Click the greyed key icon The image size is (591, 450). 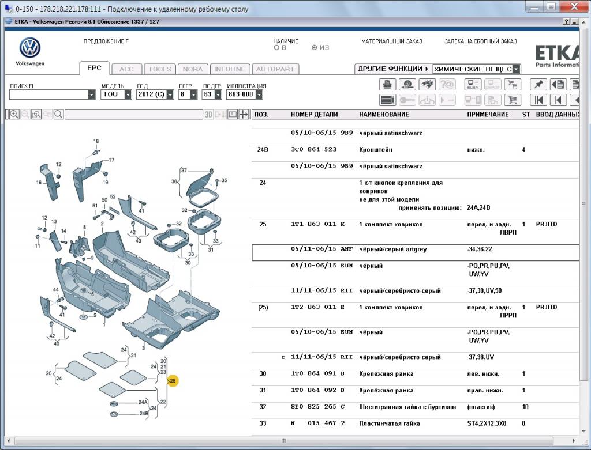point(407,100)
